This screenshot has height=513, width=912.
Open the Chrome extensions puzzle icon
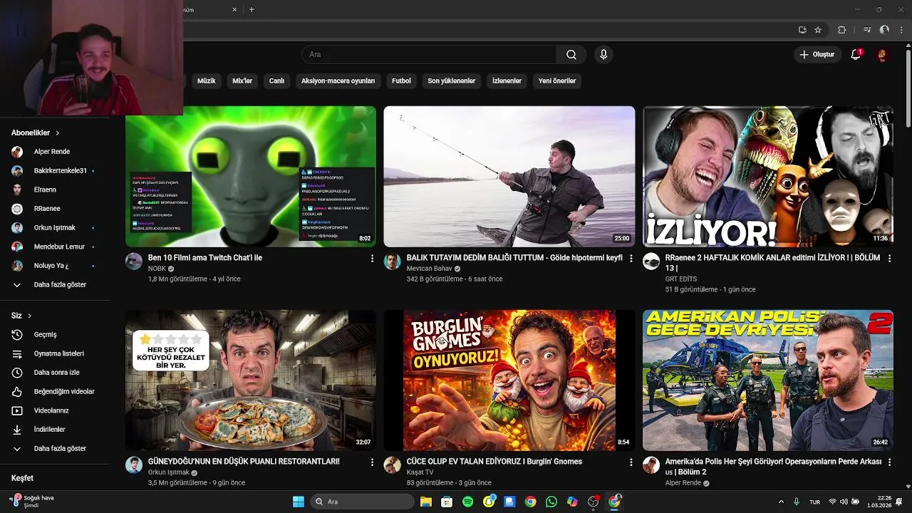(841, 30)
